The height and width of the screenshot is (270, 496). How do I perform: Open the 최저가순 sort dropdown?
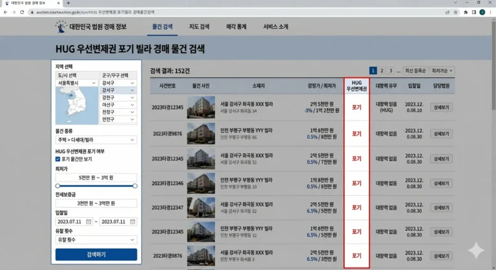coord(442,71)
